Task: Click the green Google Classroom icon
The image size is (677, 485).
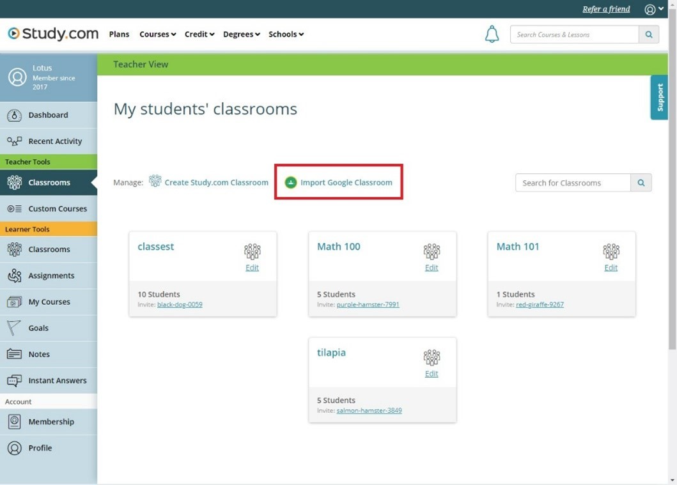Action: (291, 183)
